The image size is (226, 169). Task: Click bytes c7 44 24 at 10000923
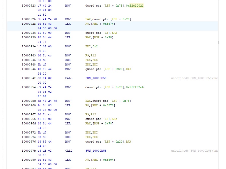(45, 6)
